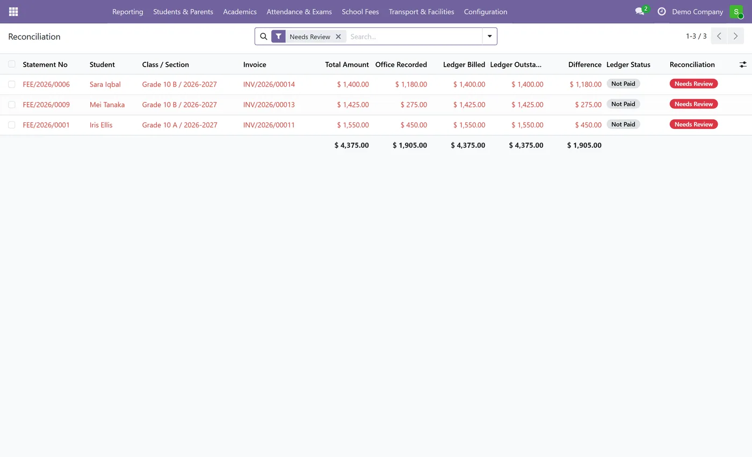This screenshot has width=752, height=457.
Task: Click Office Recorded amount $ 1,180.00
Action: [411, 84]
